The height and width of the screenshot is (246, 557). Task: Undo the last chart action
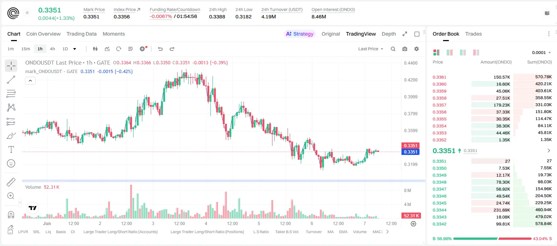(160, 49)
